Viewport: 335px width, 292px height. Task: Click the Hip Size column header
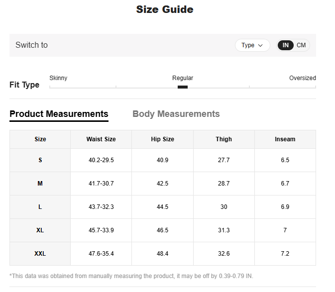162,139
